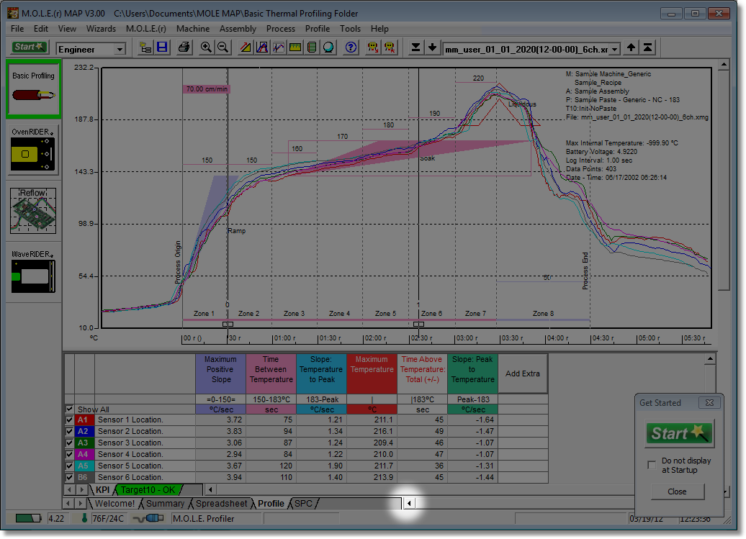The image size is (746, 539).
Task: Open the OvenRIDER environment
Action: [33, 150]
